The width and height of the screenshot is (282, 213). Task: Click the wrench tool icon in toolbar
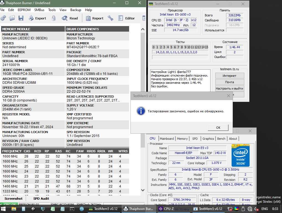[x=111, y=18]
